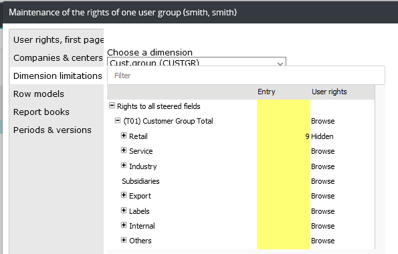Click the yellow Entry cell for Subsidiaries
This screenshot has width=398, height=254.
tap(284, 181)
